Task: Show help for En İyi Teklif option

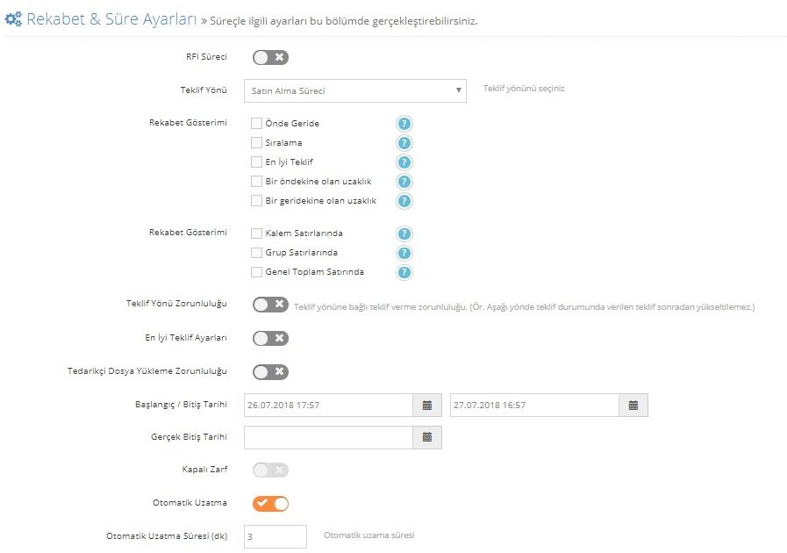Action: coord(404,162)
